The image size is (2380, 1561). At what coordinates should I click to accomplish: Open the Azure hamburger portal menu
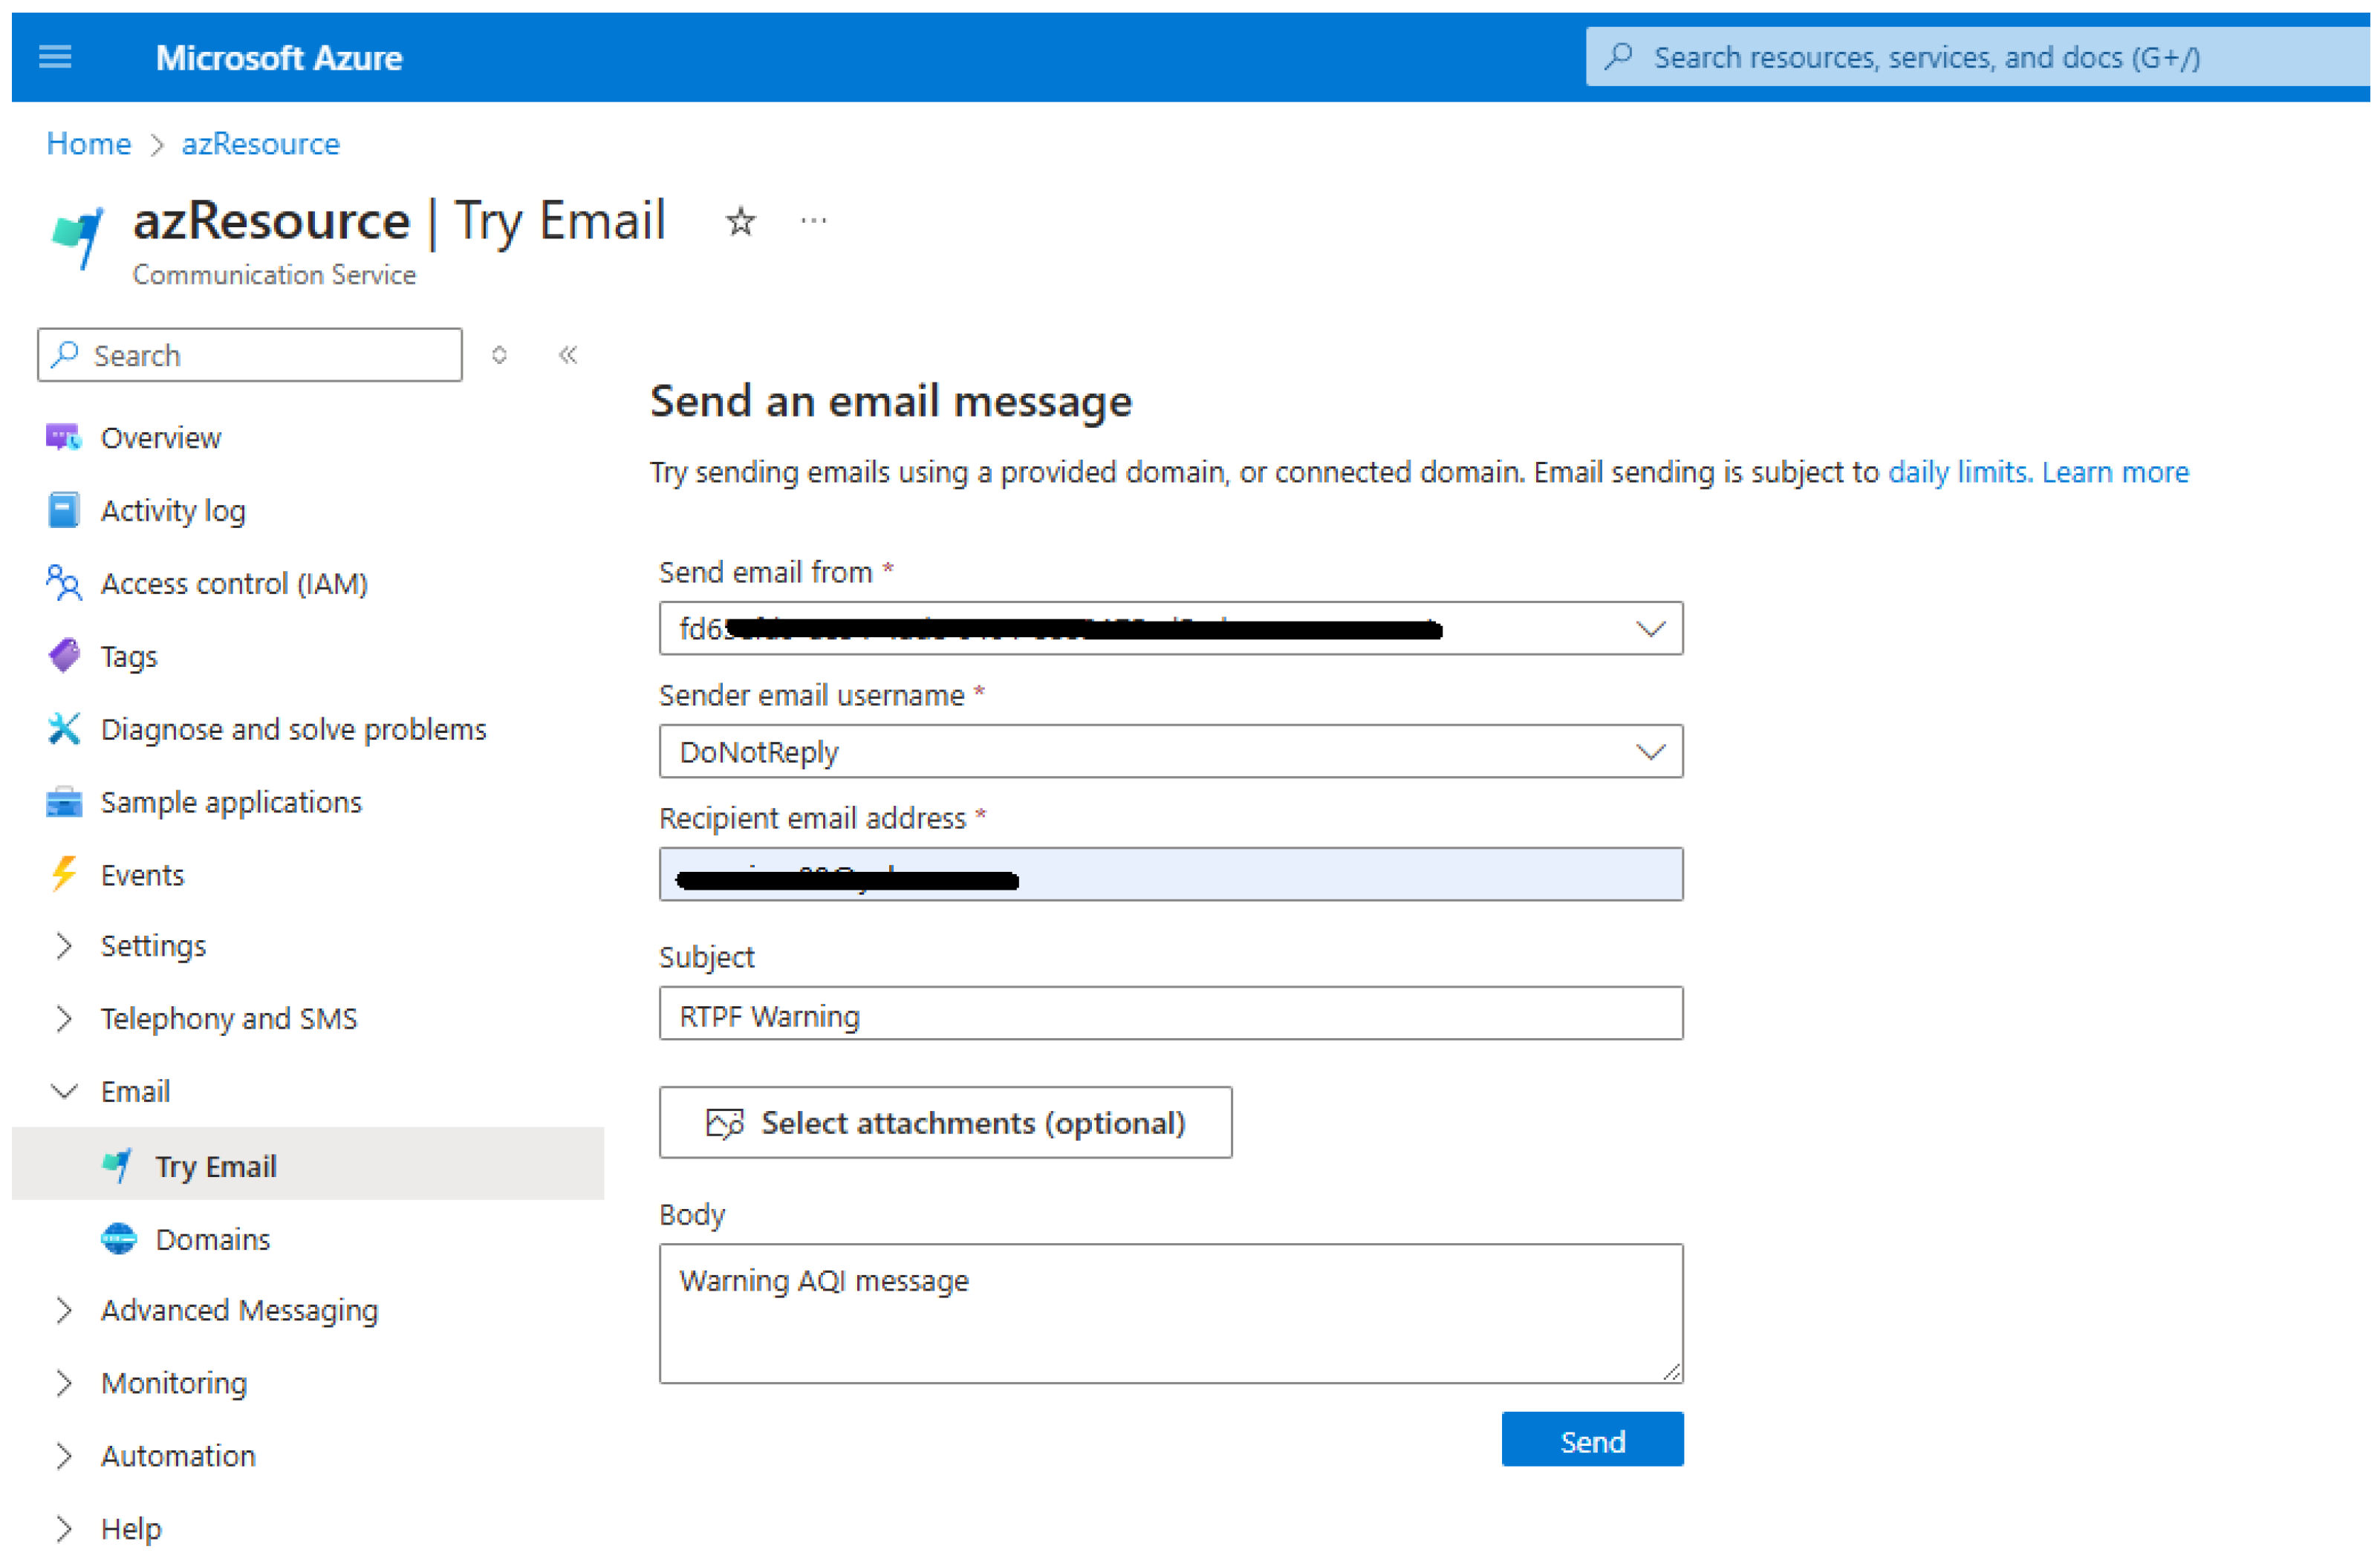(x=55, y=57)
